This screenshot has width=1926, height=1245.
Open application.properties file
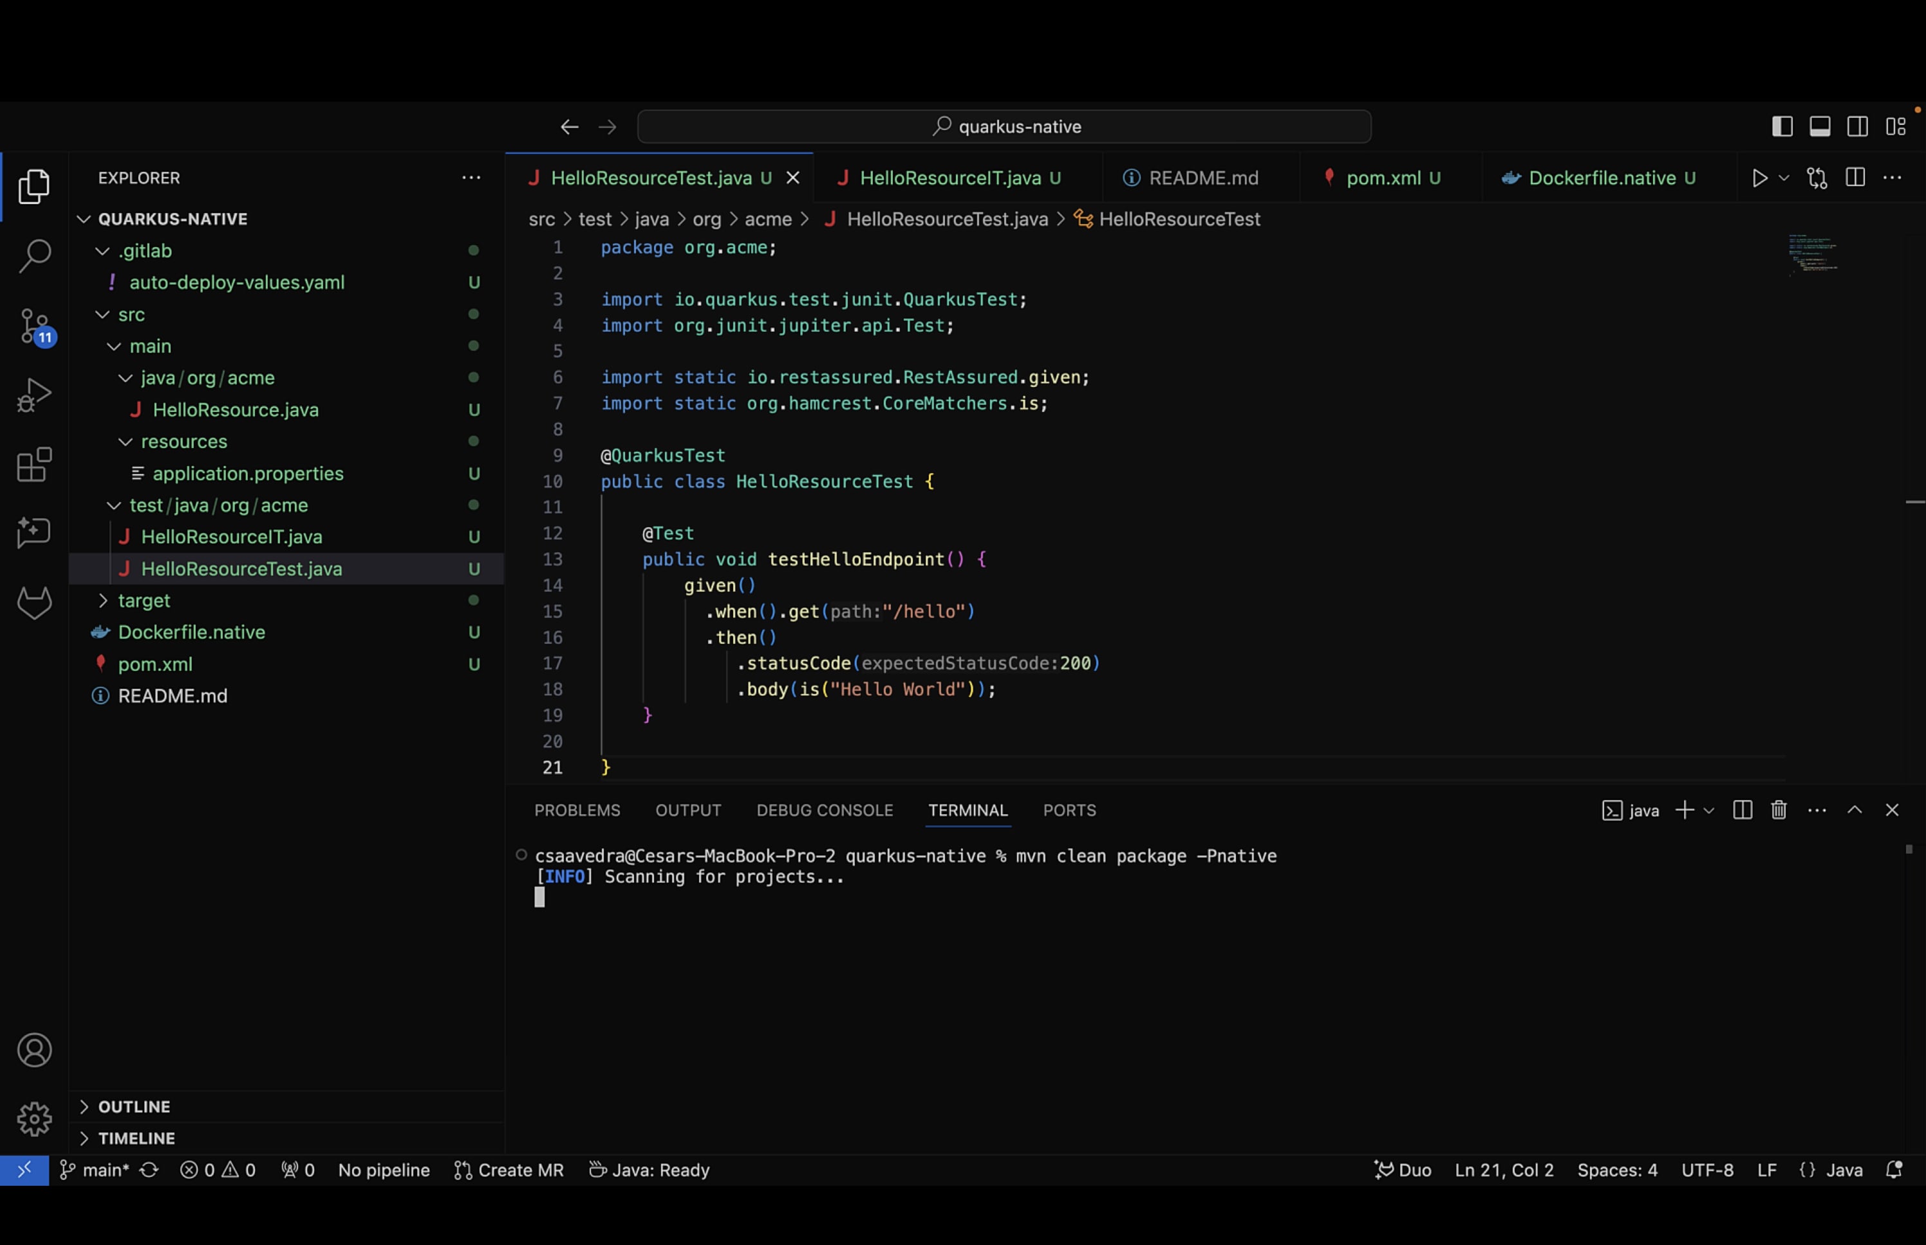[287, 474]
